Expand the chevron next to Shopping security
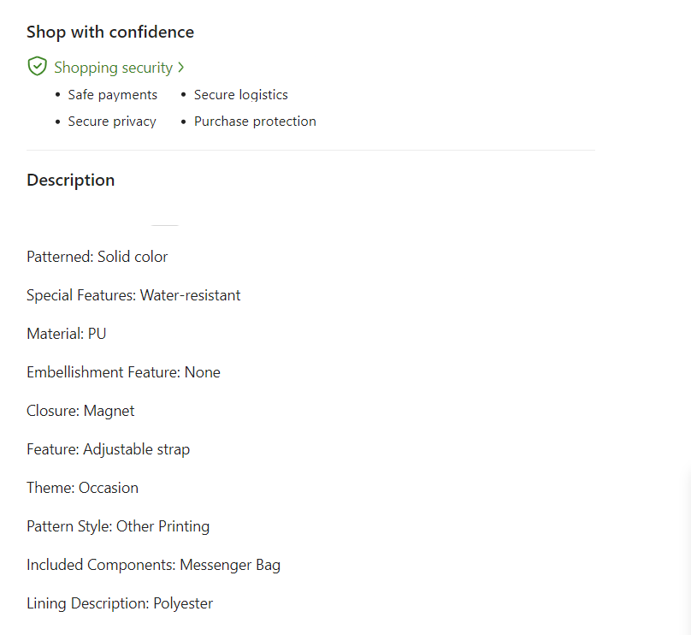This screenshot has height=635, width=691. (x=181, y=68)
